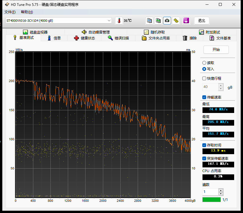Viewport: 243px width, 213px height.
Task: Click the blue info icon of 信息 tab
Action: pyautogui.click(x=49, y=38)
